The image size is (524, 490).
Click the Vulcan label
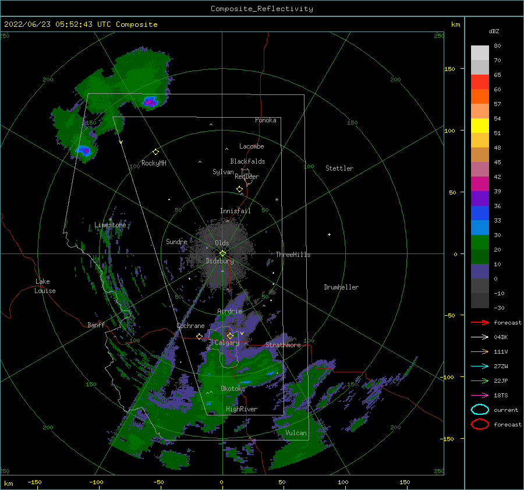click(x=296, y=433)
